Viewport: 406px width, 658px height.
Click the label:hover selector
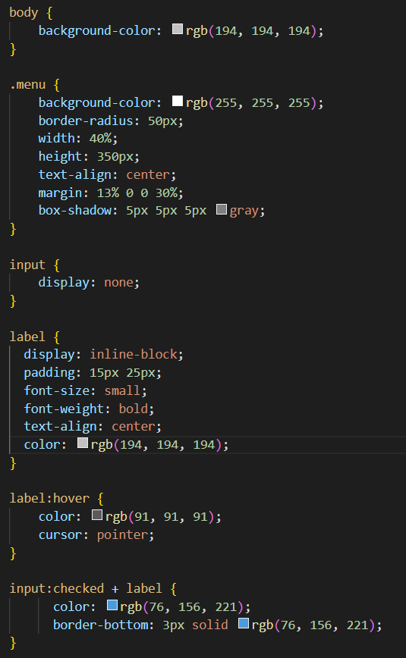point(49,498)
